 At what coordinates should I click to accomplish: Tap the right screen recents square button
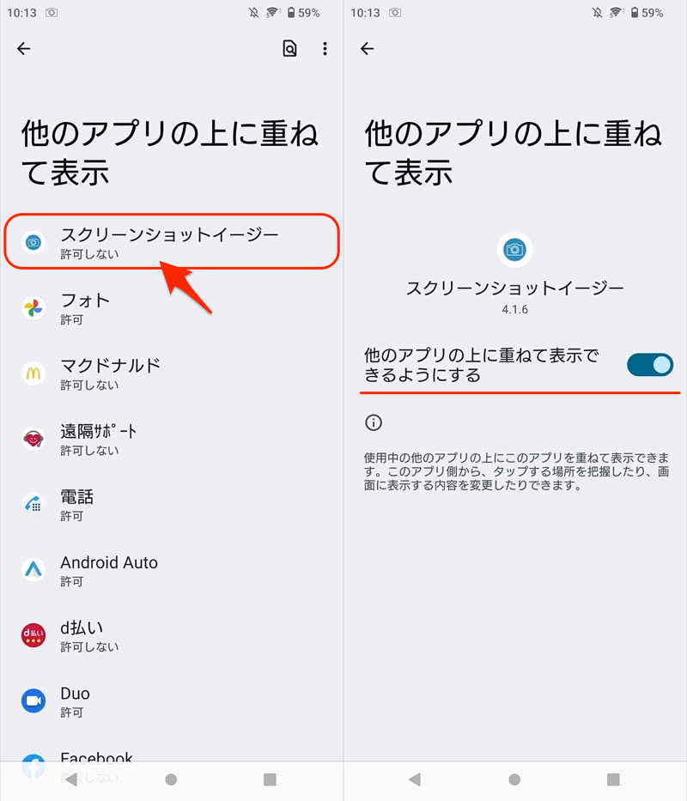(613, 779)
